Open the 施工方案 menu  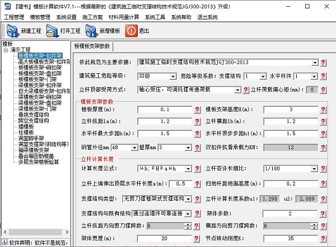92,17
